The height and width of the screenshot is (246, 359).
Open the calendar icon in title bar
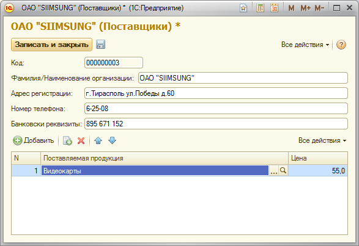click(274, 8)
